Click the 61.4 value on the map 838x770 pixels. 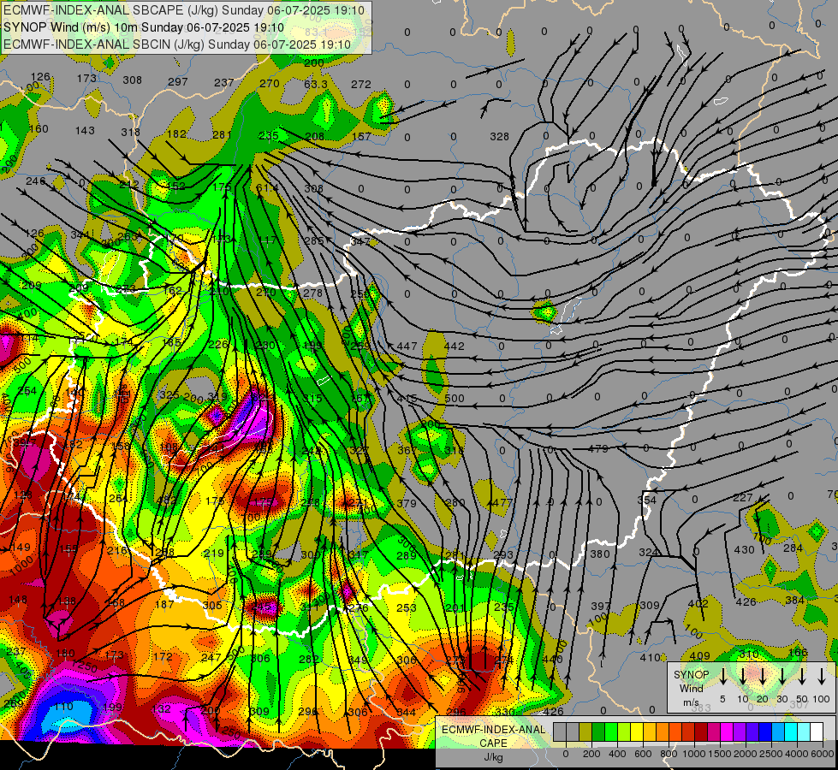(x=267, y=187)
